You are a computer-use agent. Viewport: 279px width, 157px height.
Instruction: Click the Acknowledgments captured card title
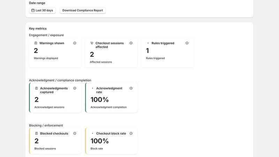(x=54, y=90)
